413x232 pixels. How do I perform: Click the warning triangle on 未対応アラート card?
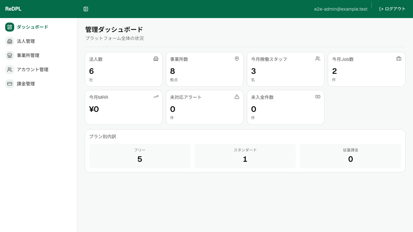pyautogui.click(x=237, y=97)
